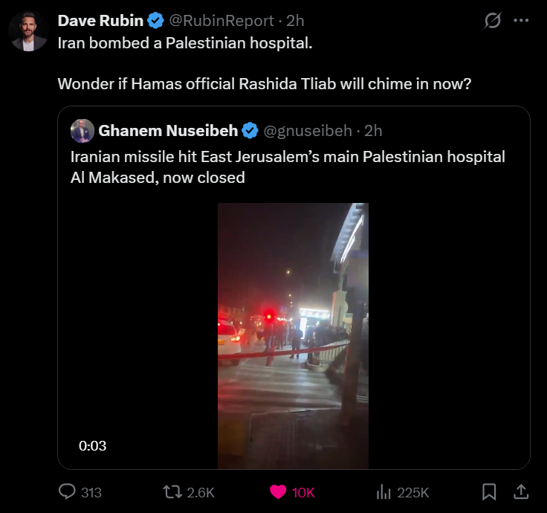The height and width of the screenshot is (513, 547).
Task: View post analytics bar chart icon
Action: [x=383, y=492]
